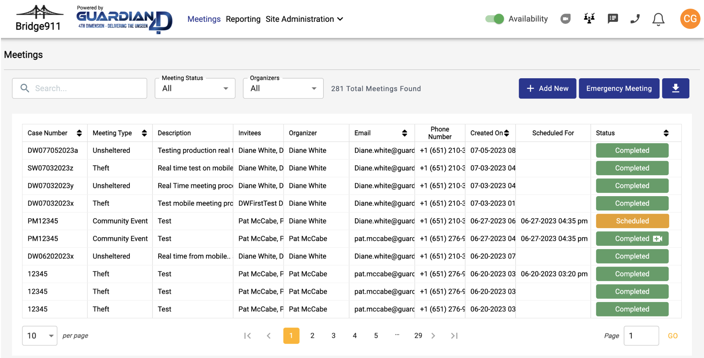The image size is (704, 358).
Task: Click Completed status for DW06202023x
Action: [x=632, y=256]
